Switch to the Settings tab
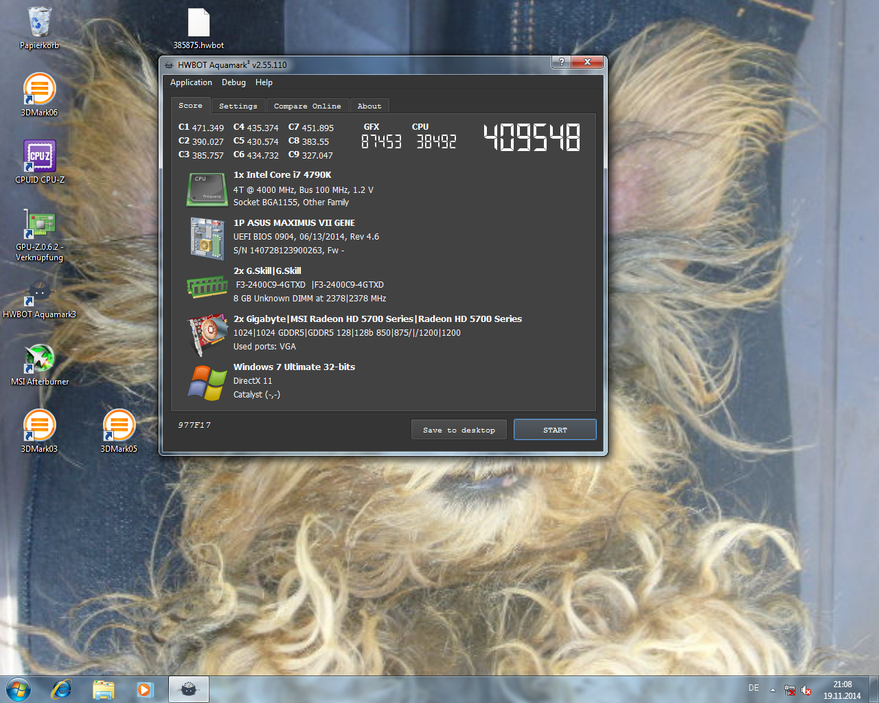The image size is (879, 703). point(238,106)
